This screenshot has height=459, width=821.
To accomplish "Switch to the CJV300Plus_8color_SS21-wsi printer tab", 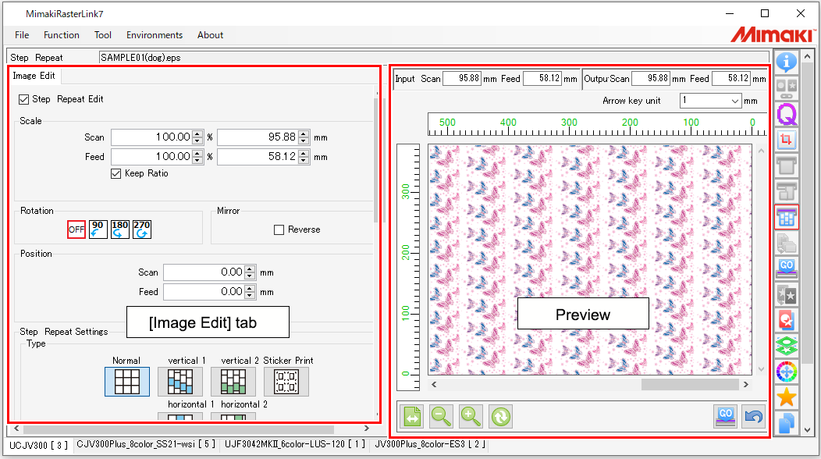I will coord(146,444).
